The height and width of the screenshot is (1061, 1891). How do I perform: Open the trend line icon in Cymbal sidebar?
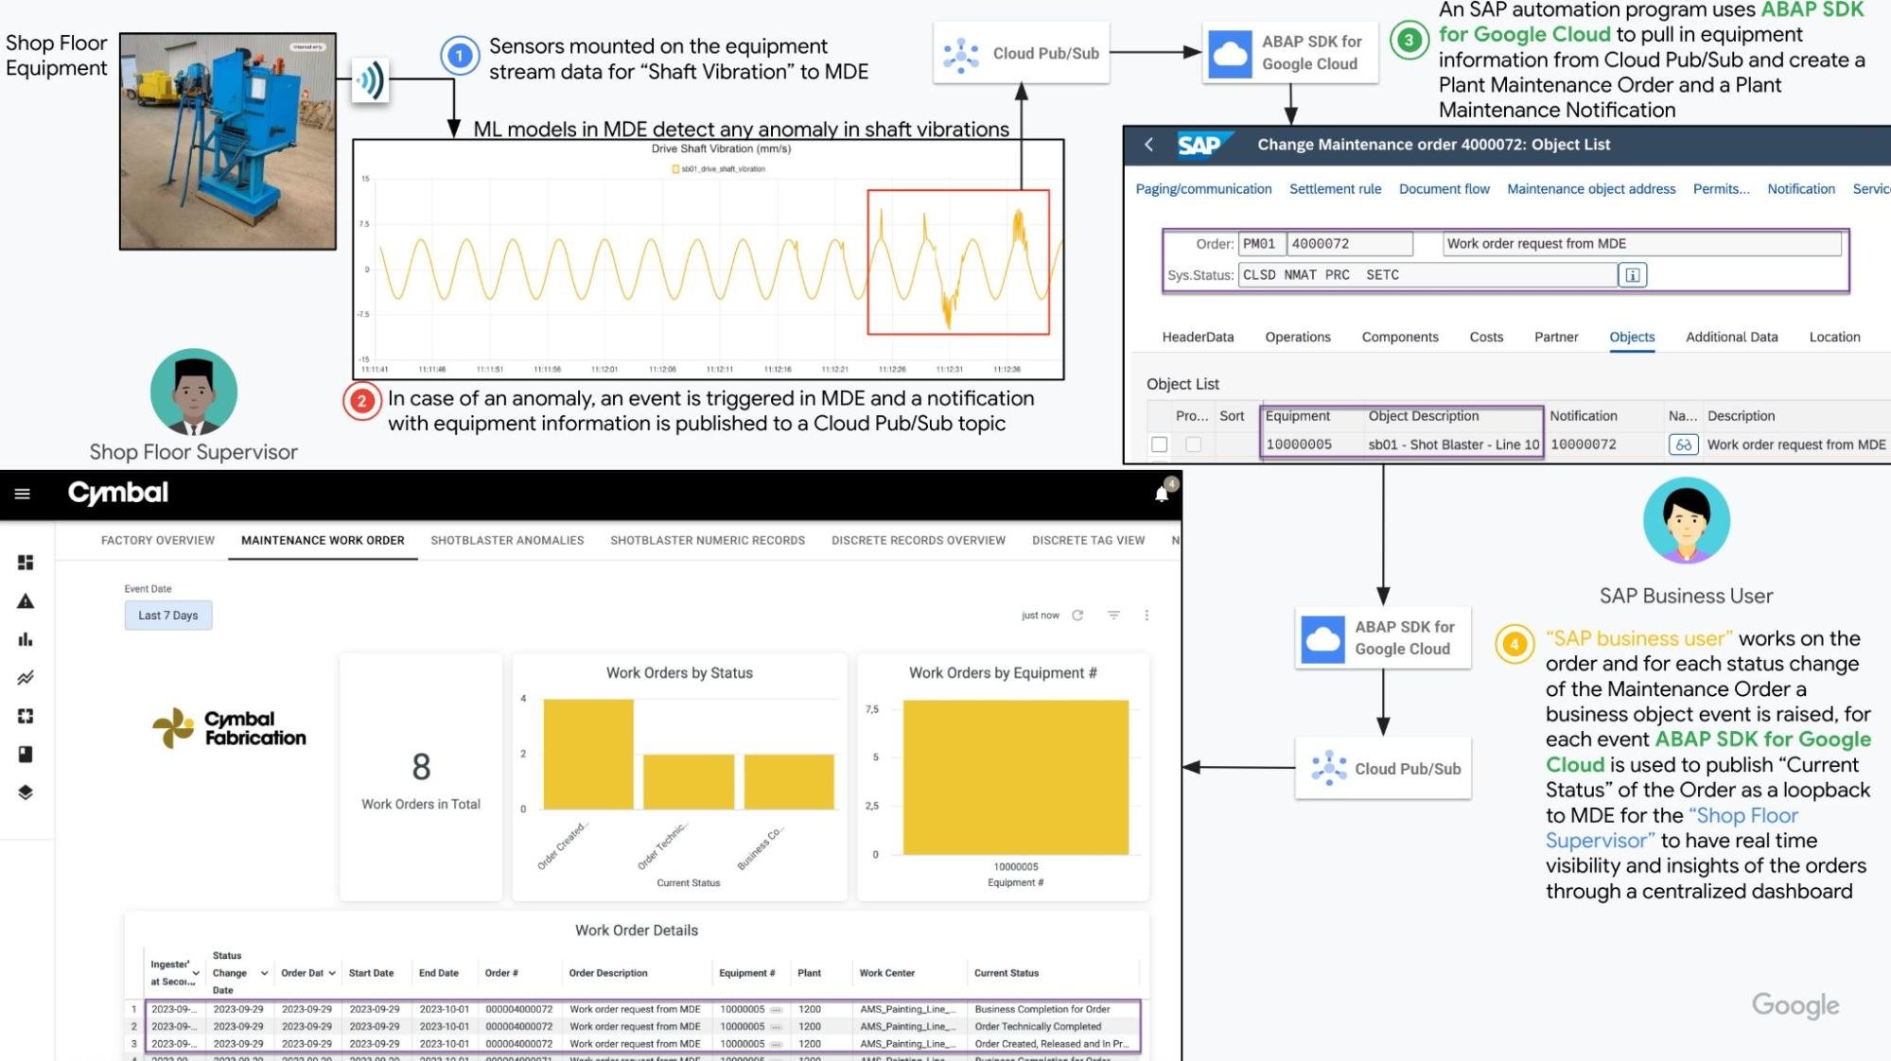[x=26, y=678]
